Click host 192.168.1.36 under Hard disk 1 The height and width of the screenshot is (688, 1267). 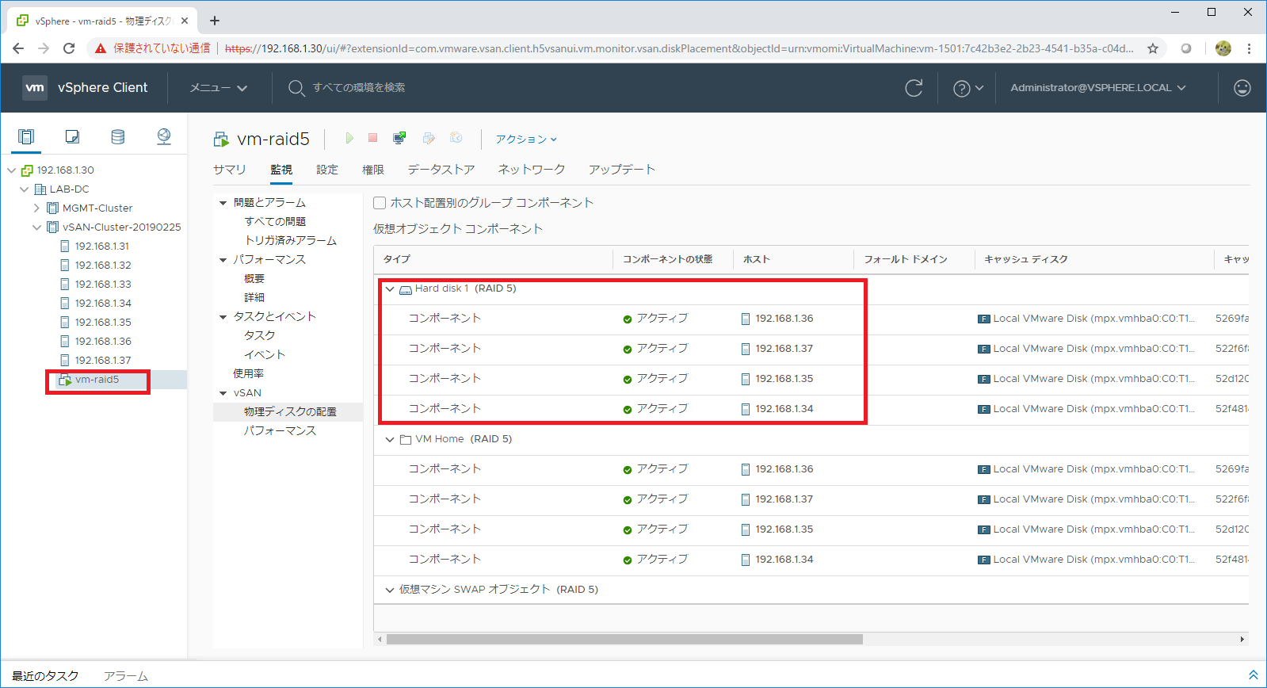[x=784, y=319]
